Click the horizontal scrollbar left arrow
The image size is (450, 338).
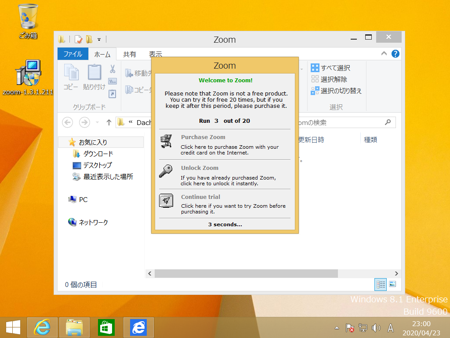[x=149, y=274]
